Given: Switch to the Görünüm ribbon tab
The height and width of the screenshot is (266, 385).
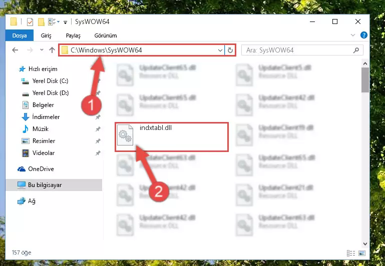Looking at the screenshot, I should tap(106, 35).
